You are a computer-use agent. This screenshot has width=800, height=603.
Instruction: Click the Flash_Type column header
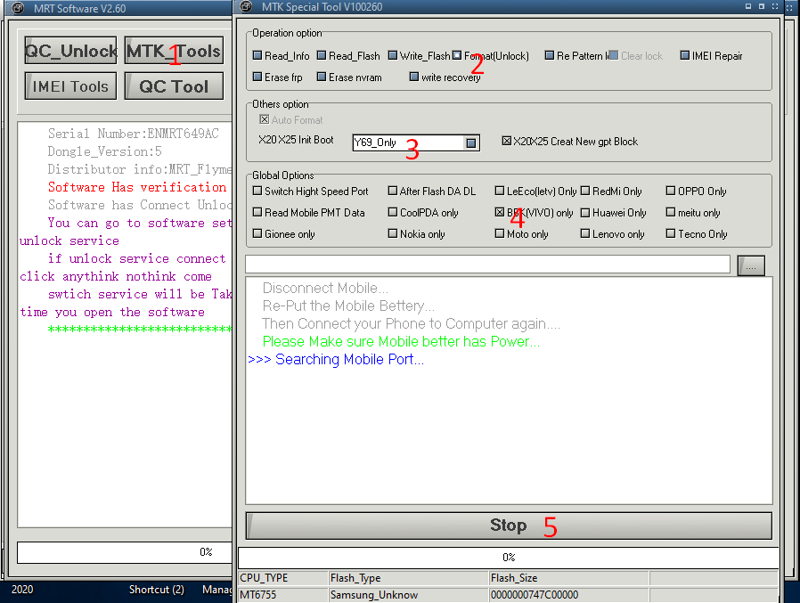[x=408, y=578]
